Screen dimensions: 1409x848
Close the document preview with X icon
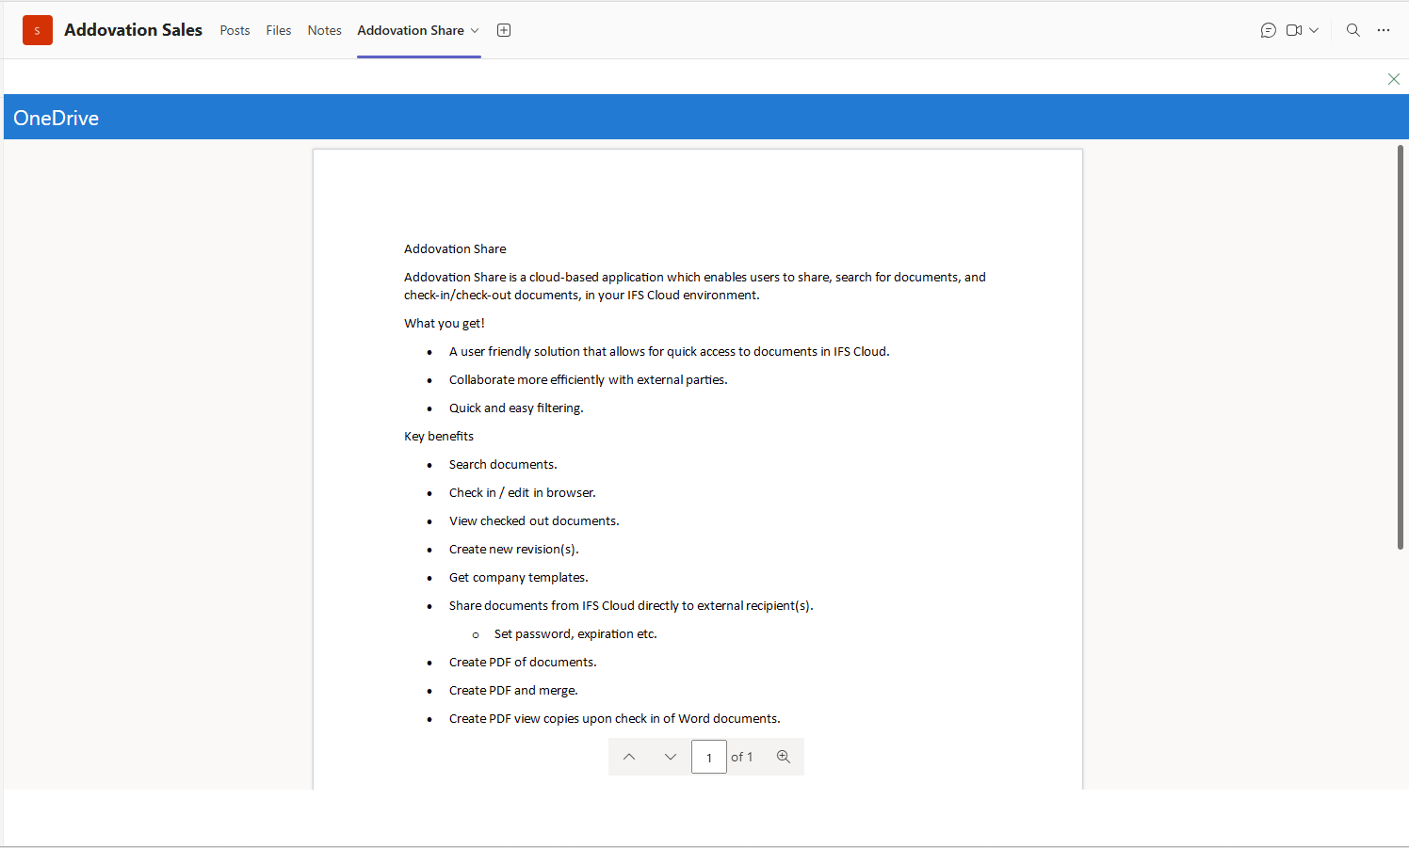(x=1394, y=79)
